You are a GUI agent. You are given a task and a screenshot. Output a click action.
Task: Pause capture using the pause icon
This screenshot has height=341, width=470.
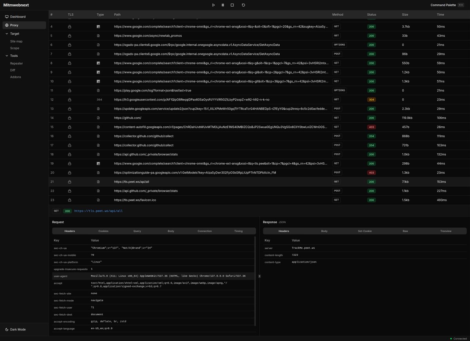[223, 5]
